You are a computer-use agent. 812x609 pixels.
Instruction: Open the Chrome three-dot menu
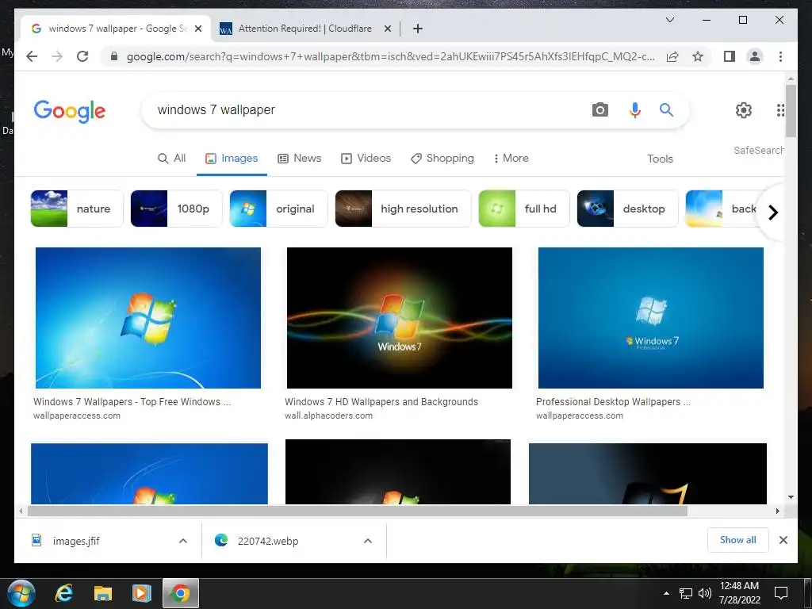(780, 56)
